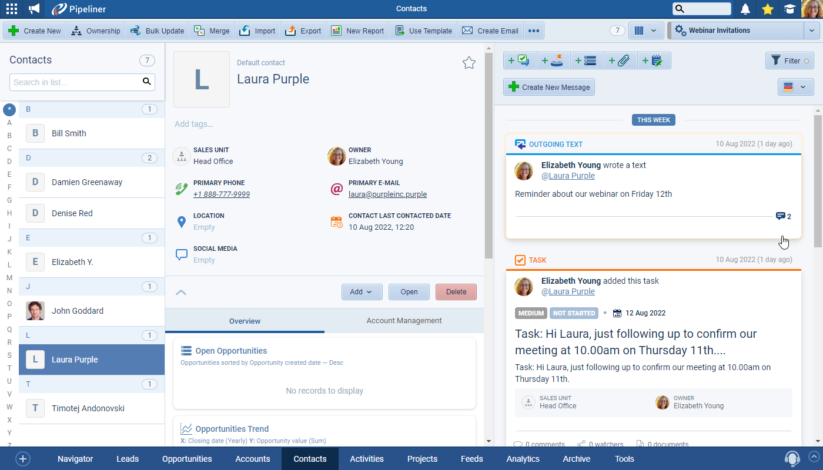Image resolution: width=823 pixels, height=470 pixels.
Task: Open the laura@purpleinc.purple email link
Action: pyautogui.click(x=387, y=194)
